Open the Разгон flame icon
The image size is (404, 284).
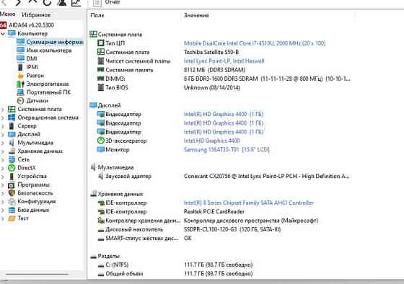click(x=20, y=76)
